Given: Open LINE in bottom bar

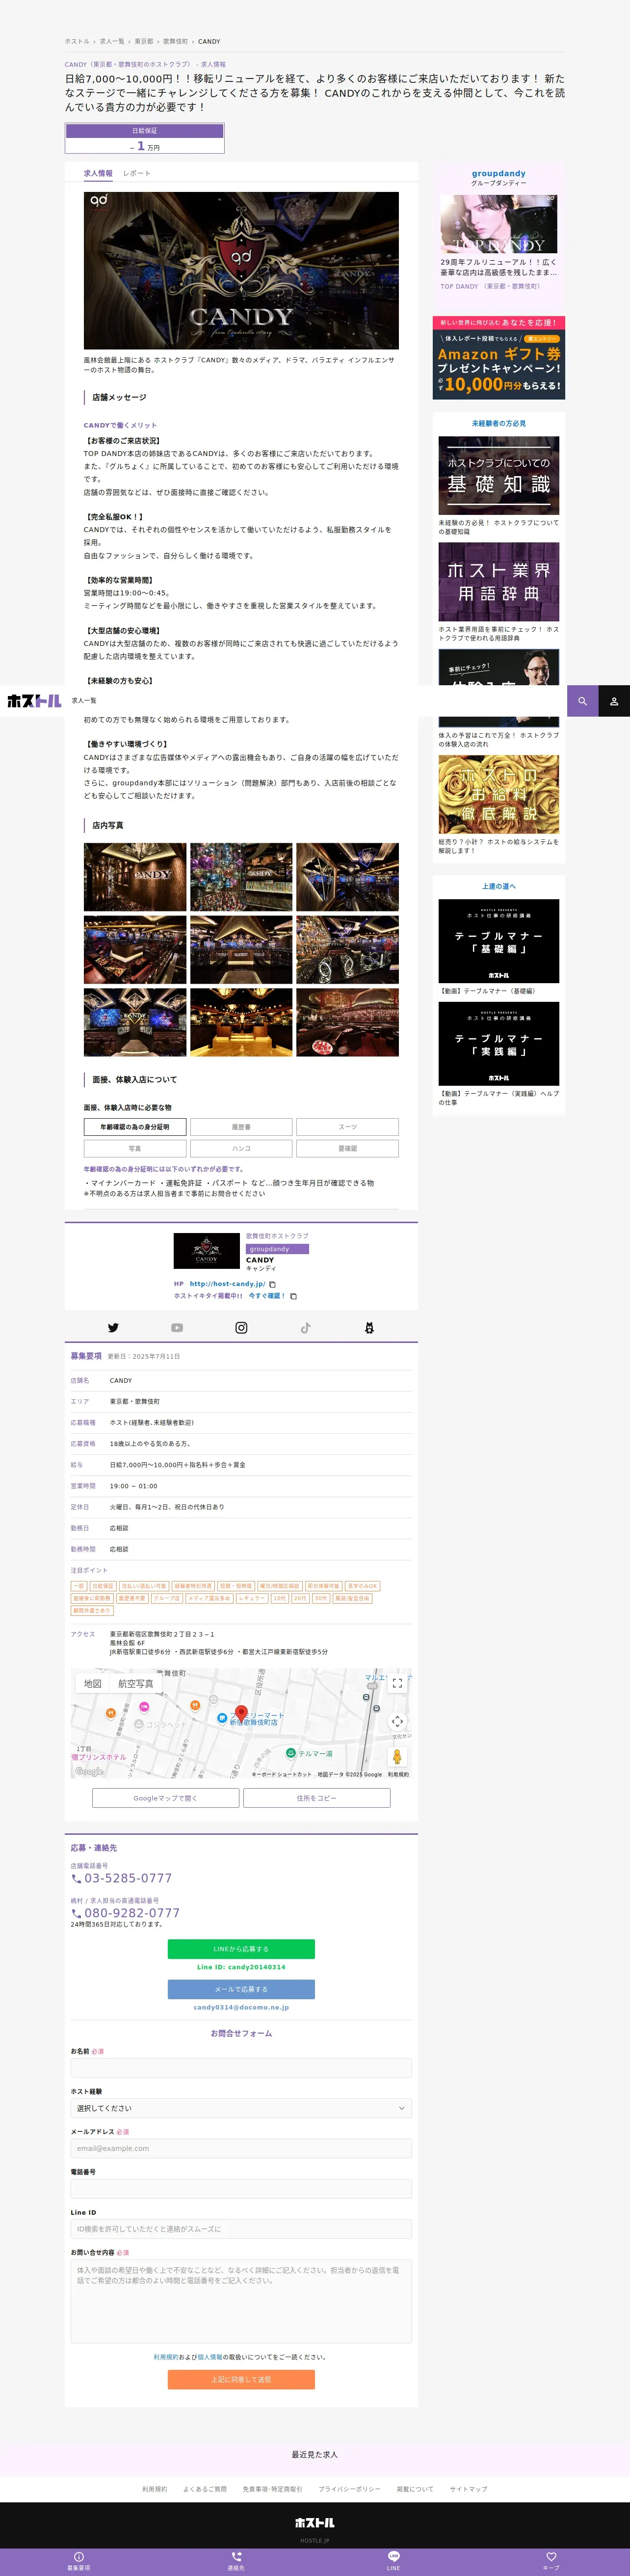Looking at the screenshot, I should pos(393,2561).
